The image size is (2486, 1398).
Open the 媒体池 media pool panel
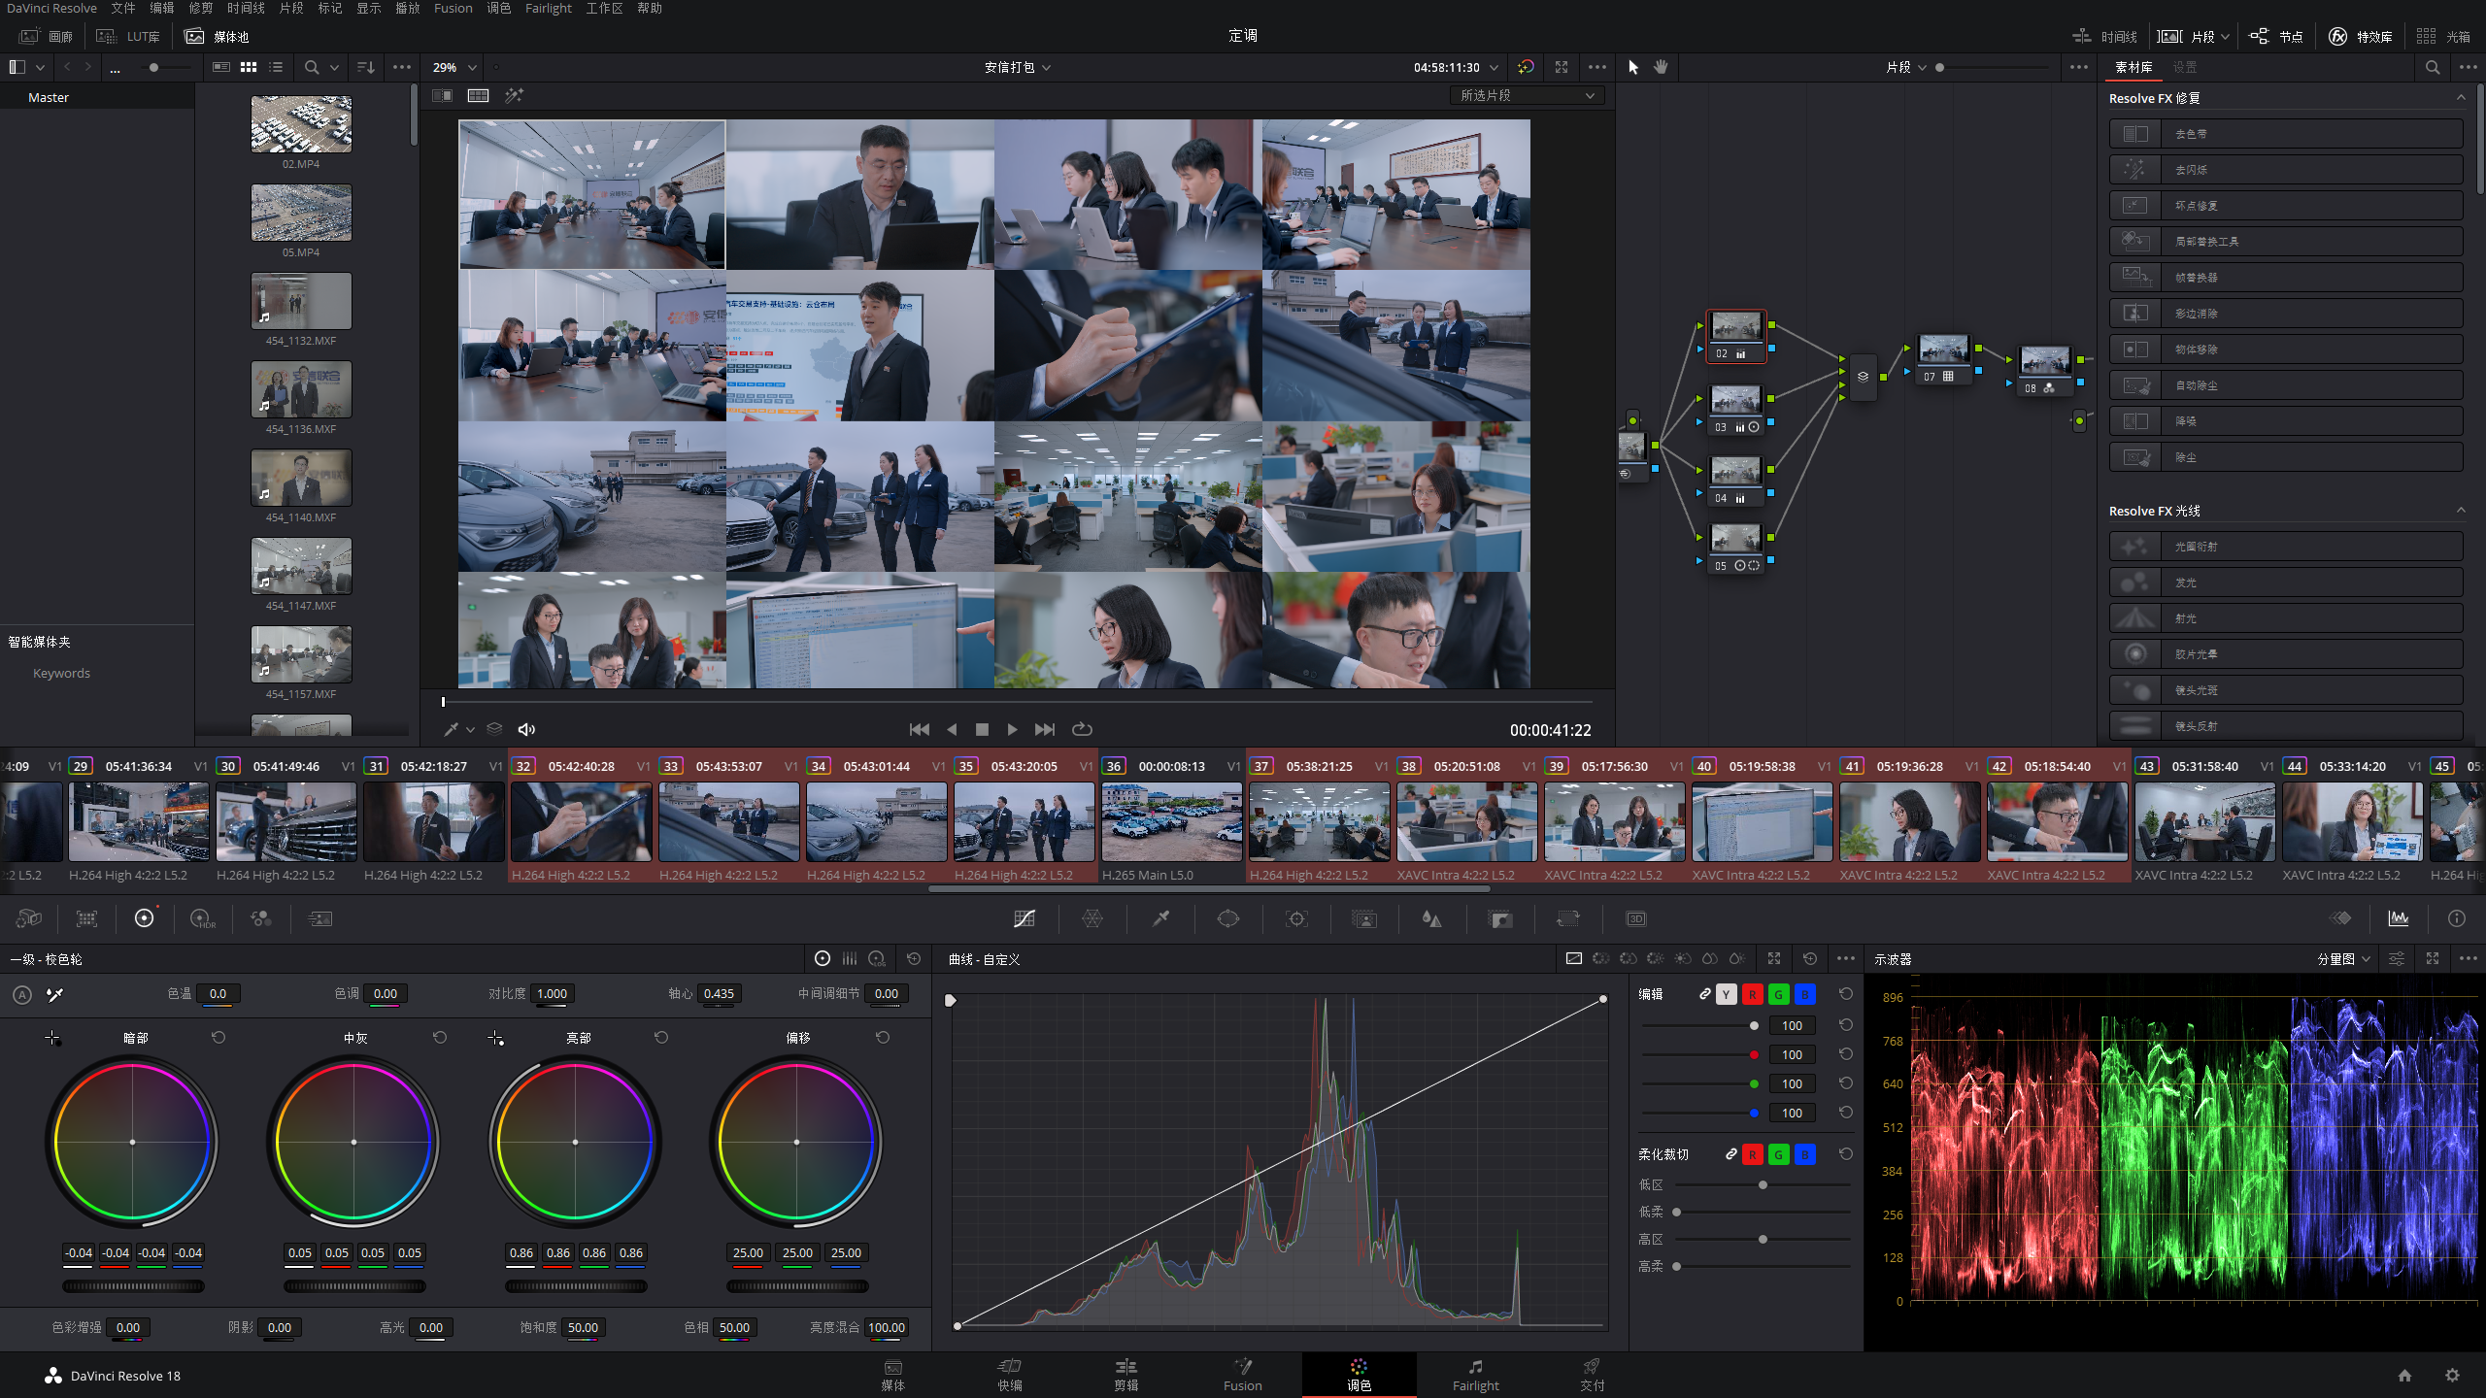click(x=218, y=36)
